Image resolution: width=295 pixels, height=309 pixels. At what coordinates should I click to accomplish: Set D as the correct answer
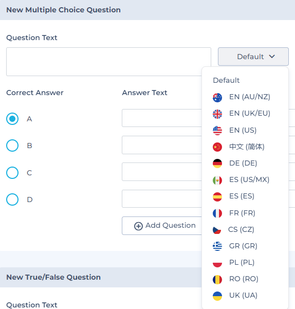(12, 199)
